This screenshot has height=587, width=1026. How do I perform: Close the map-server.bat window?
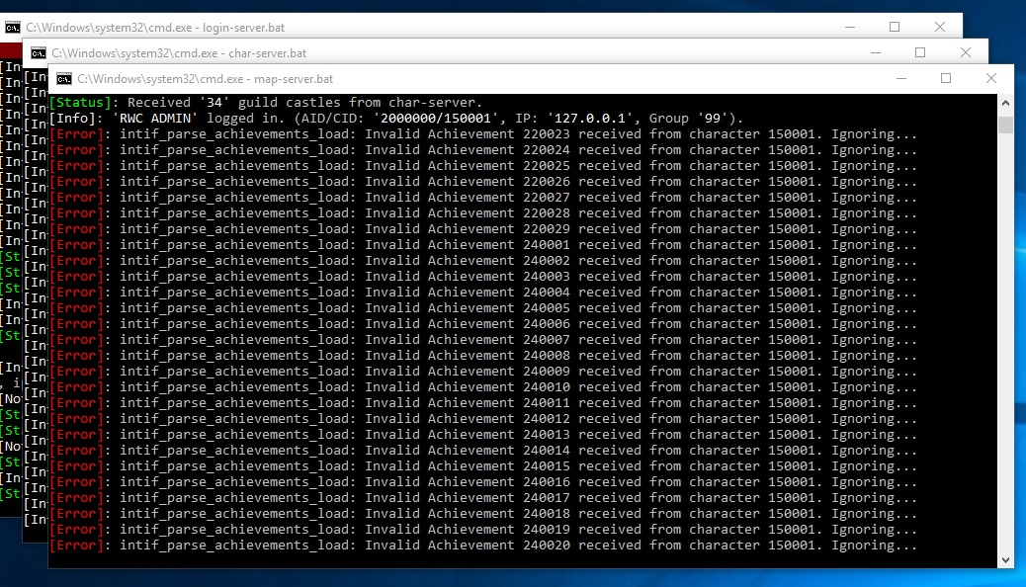(x=990, y=78)
